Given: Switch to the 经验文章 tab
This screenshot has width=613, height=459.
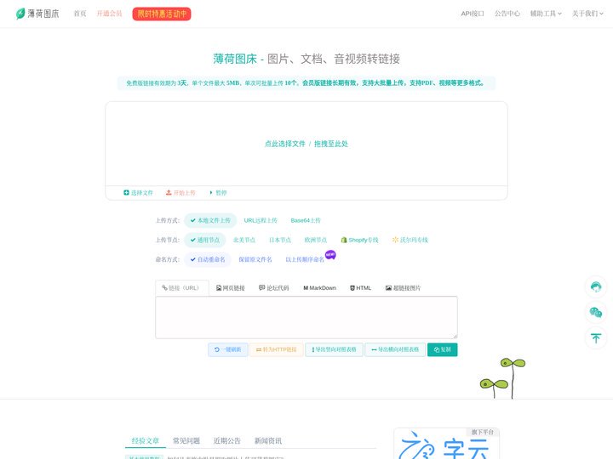Looking at the screenshot, I should (x=146, y=440).
